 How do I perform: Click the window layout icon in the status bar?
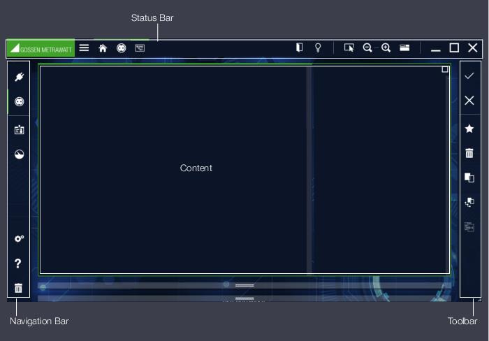tap(404, 48)
